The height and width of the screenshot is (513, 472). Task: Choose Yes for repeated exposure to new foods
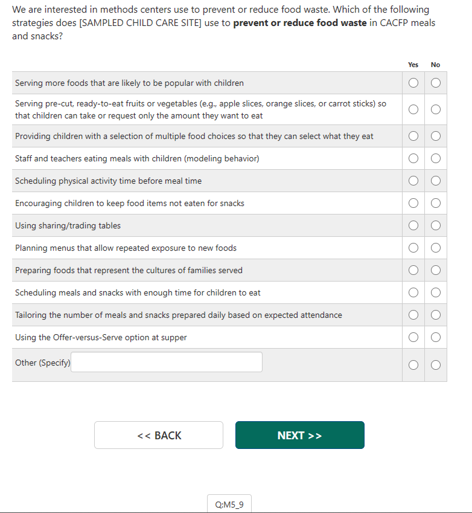tap(413, 248)
